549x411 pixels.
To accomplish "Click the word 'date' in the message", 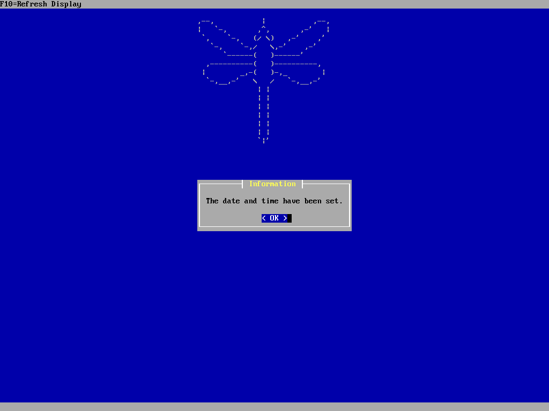I will coord(232,201).
